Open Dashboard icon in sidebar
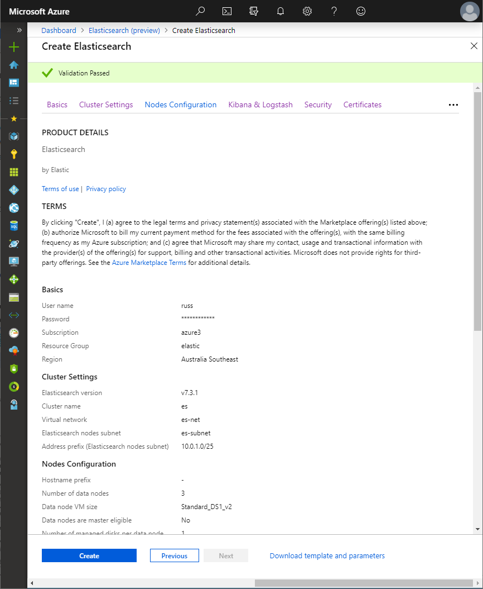Image resolution: width=483 pixels, height=589 pixels. coord(14,83)
